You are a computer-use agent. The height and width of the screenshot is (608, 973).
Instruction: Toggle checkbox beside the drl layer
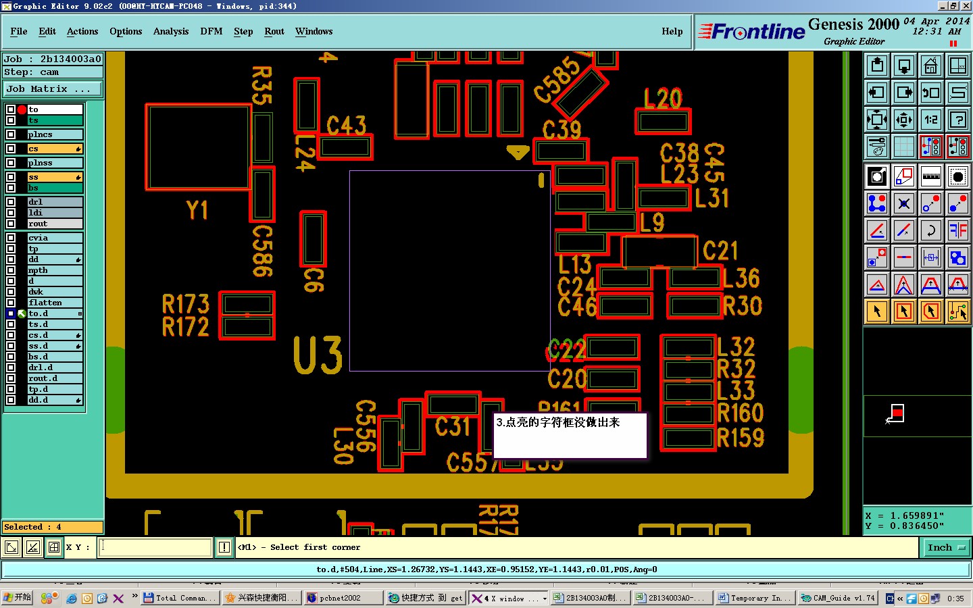[x=11, y=202]
